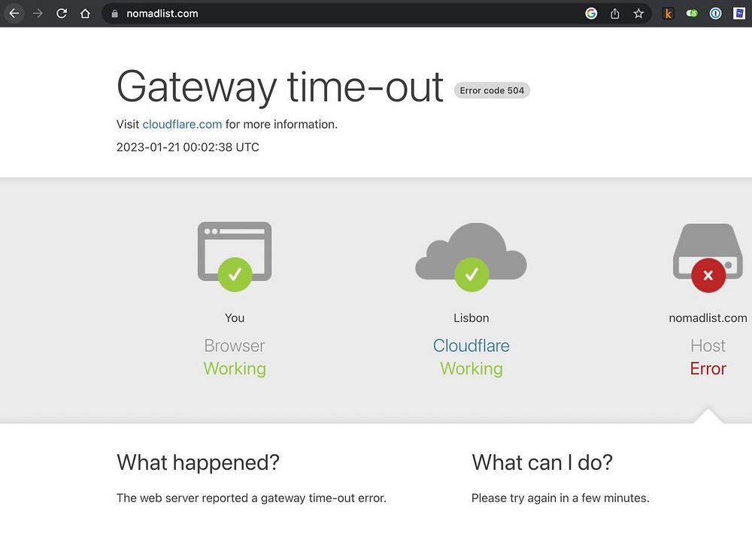752x539 pixels.
Task: Click the 'What happened?' heading
Action: [198, 463]
